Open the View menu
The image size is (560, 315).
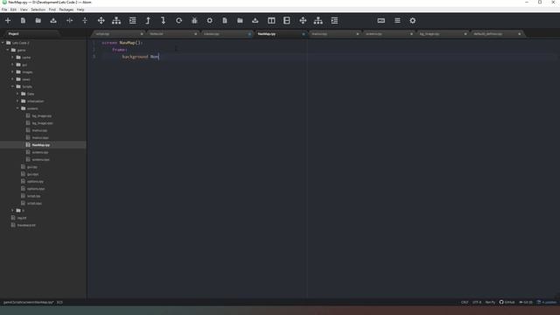24,10
